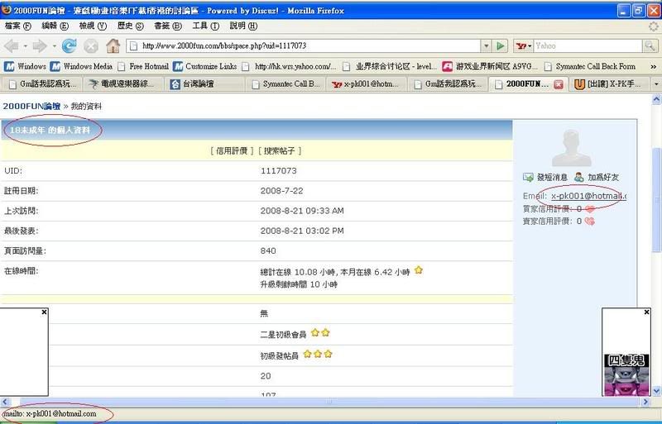Screen dimensions: 662x424
Task: Open the Back button history dropdown
Action: [x=26, y=45]
